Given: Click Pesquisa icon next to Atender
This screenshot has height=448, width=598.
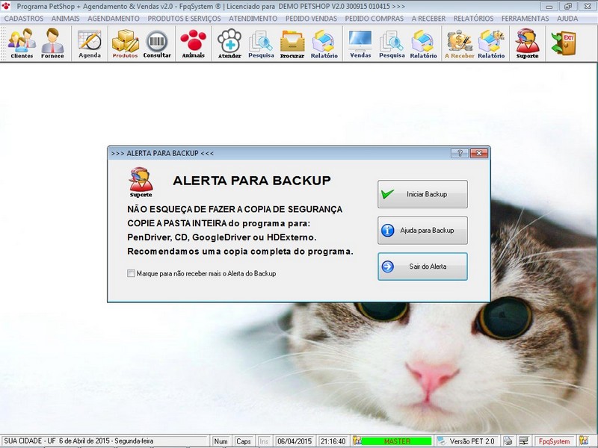Looking at the screenshot, I should [x=261, y=43].
